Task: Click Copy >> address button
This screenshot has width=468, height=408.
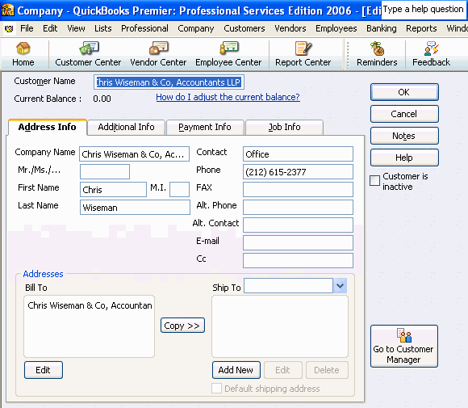Action: 182,326
